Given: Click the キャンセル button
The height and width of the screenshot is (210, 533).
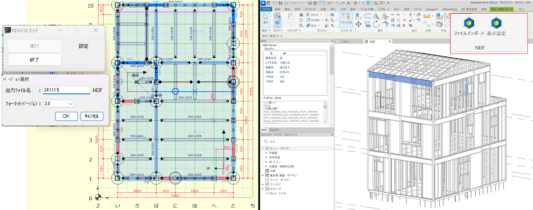Looking at the screenshot, I should pyautogui.click(x=92, y=116).
